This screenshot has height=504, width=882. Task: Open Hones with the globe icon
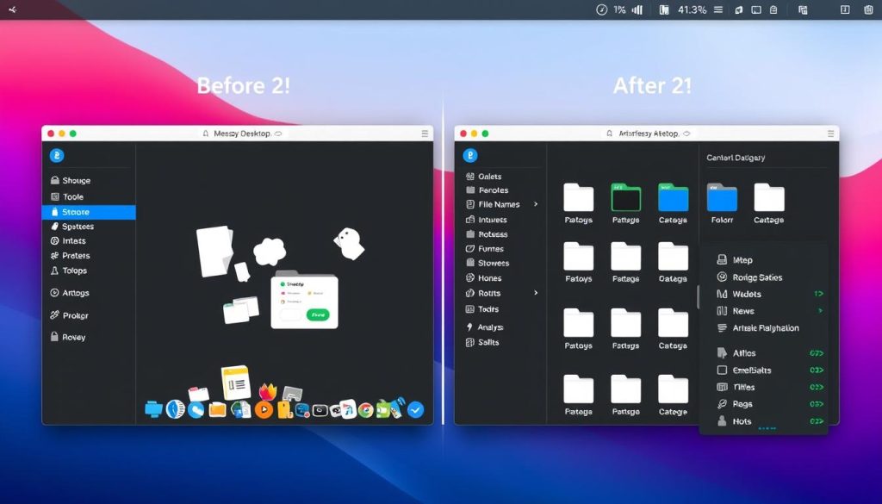coord(484,278)
